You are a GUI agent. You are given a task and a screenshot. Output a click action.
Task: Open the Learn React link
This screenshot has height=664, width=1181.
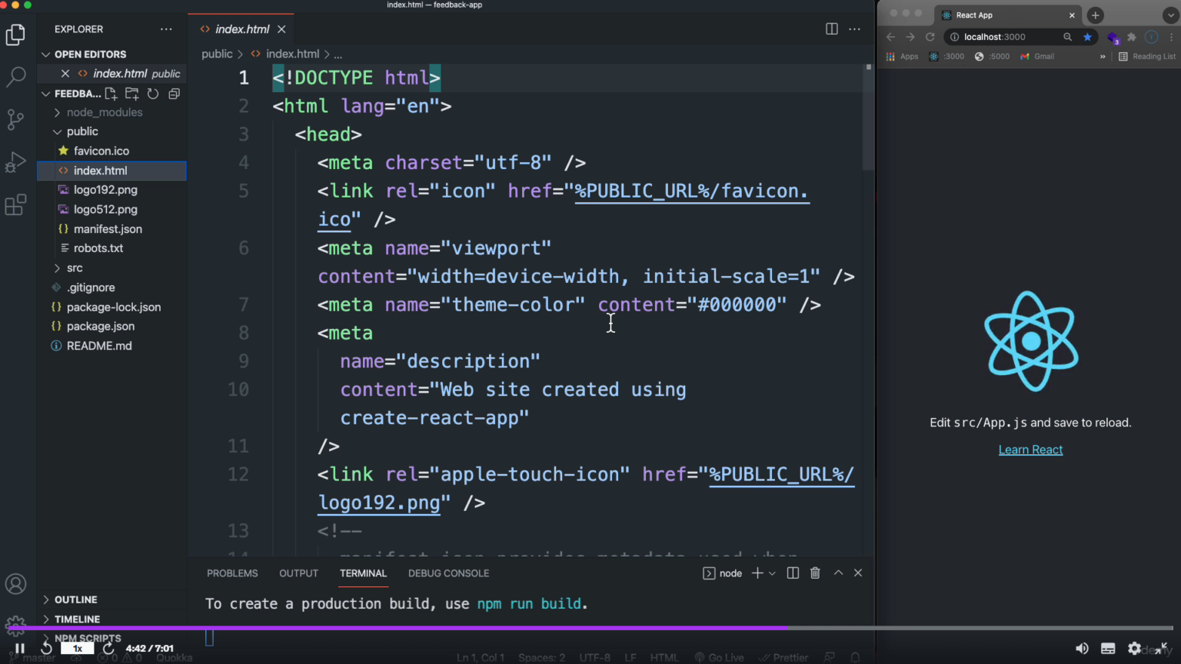pyautogui.click(x=1030, y=450)
